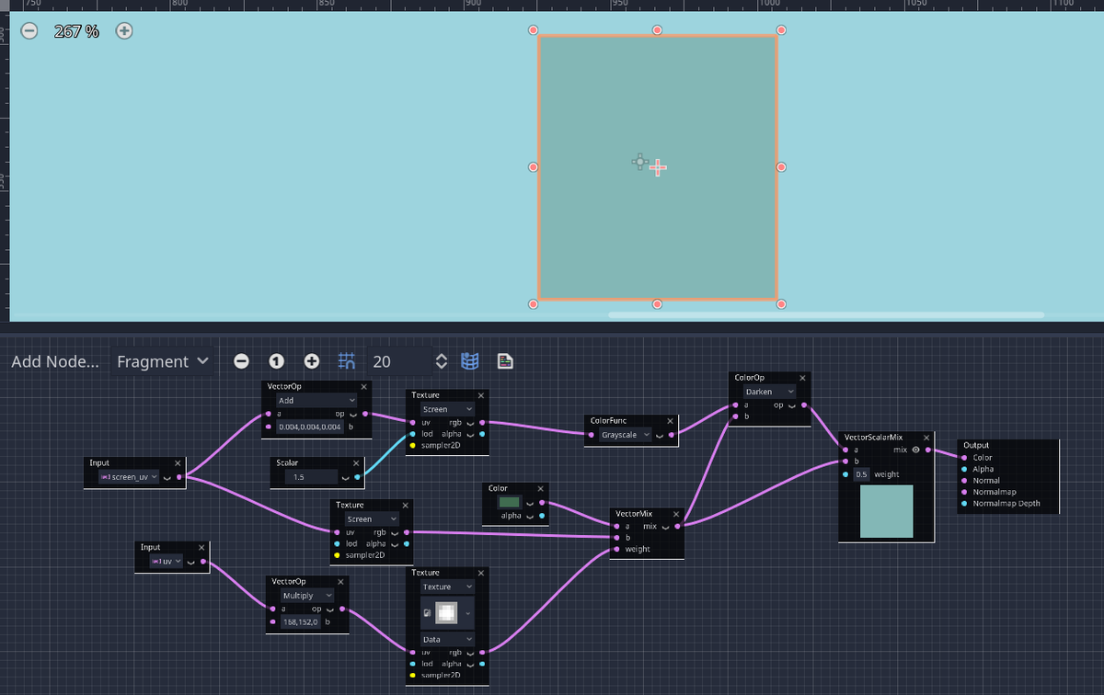This screenshot has width=1104, height=695.
Task: Delete the Scalar node
Action: [357, 463]
